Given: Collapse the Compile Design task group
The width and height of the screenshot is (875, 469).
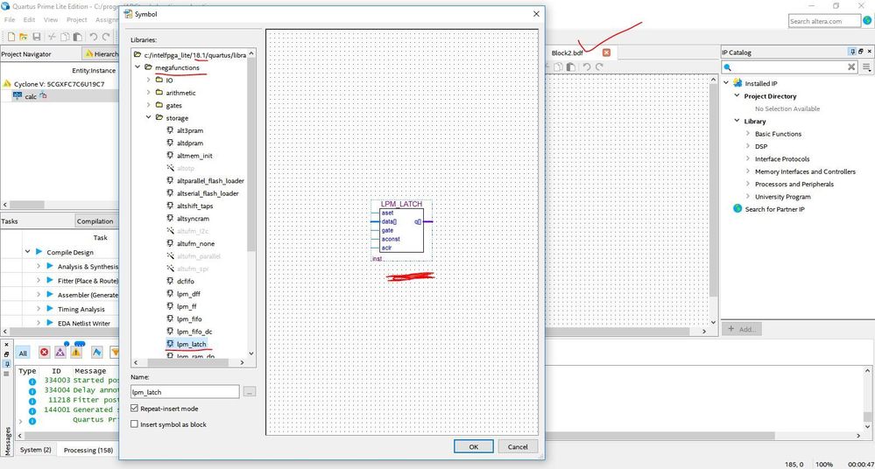Looking at the screenshot, I should pos(27,252).
